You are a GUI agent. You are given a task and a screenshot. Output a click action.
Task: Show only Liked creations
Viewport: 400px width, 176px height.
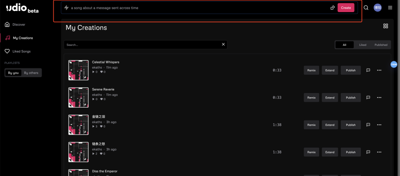[x=362, y=45]
